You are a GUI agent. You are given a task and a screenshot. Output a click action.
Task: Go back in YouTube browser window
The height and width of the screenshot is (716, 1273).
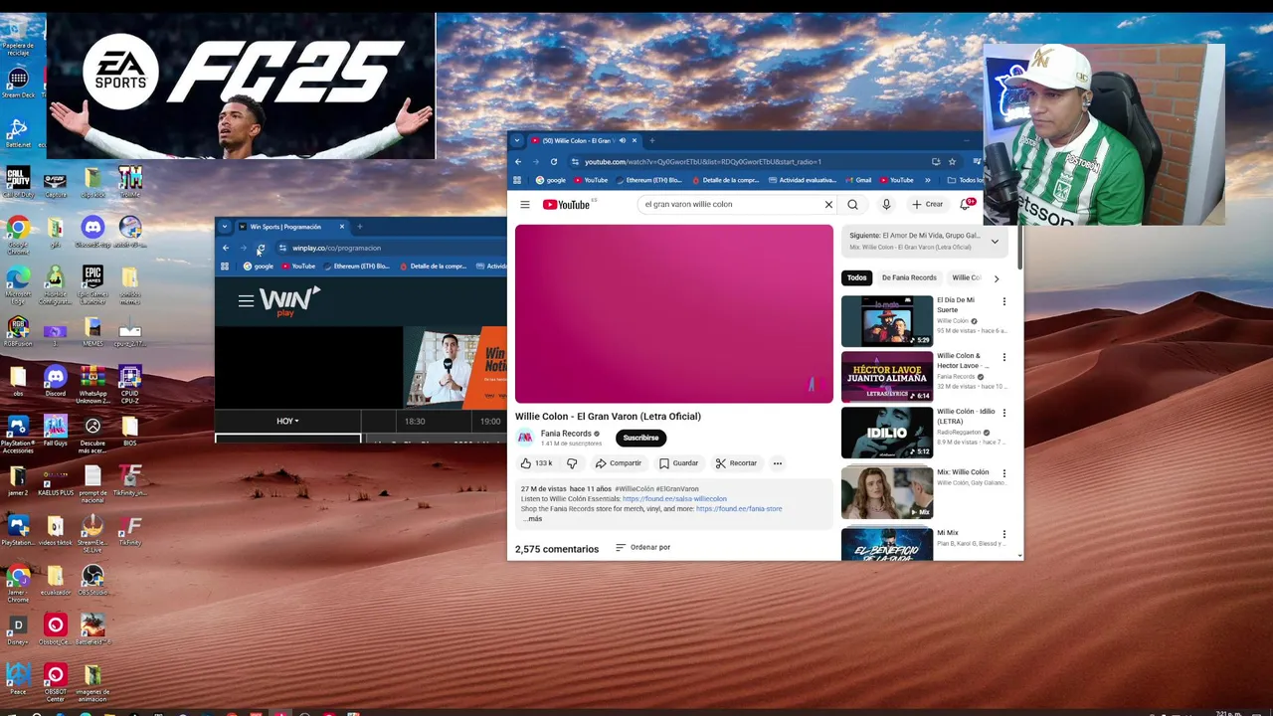coord(518,162)
